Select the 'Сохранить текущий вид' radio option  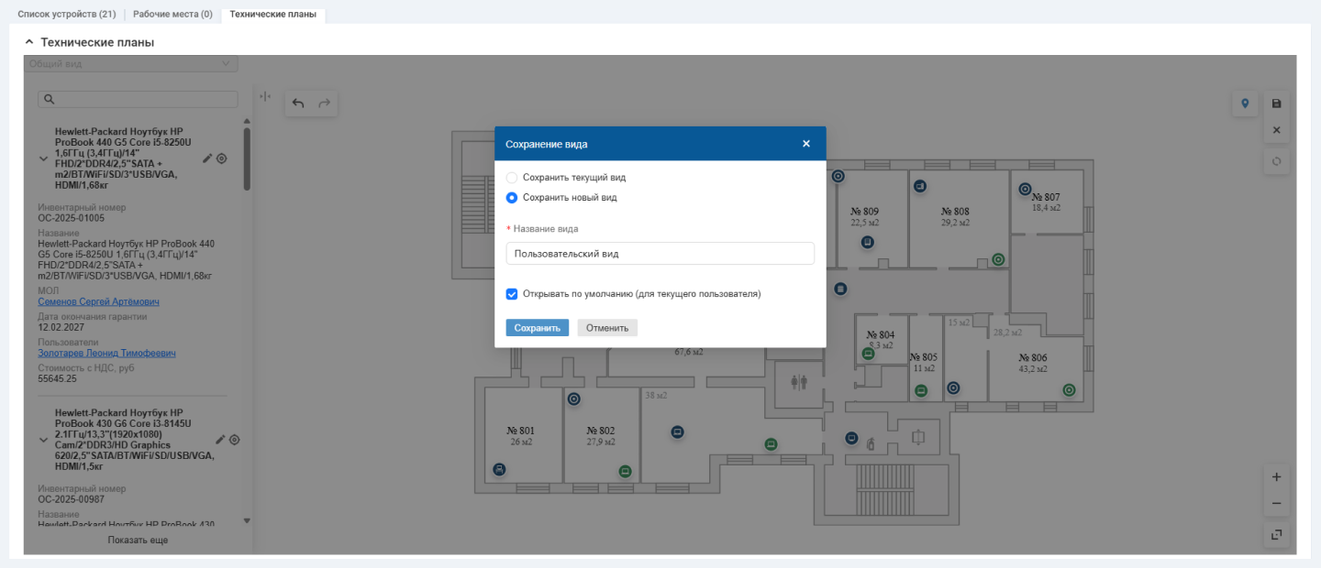coord(512,178)
